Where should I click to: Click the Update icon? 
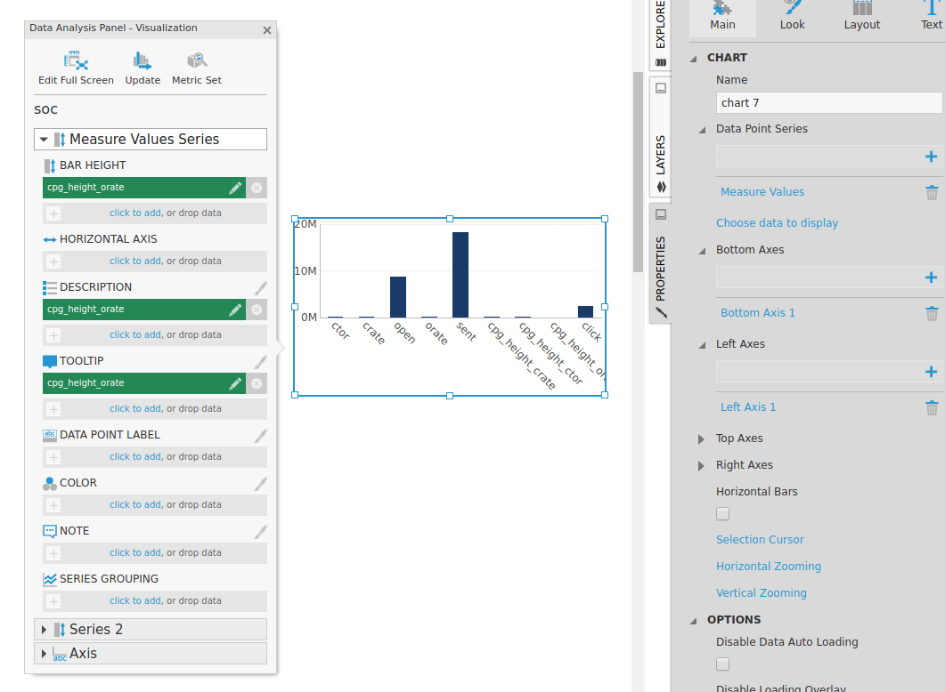143,60
